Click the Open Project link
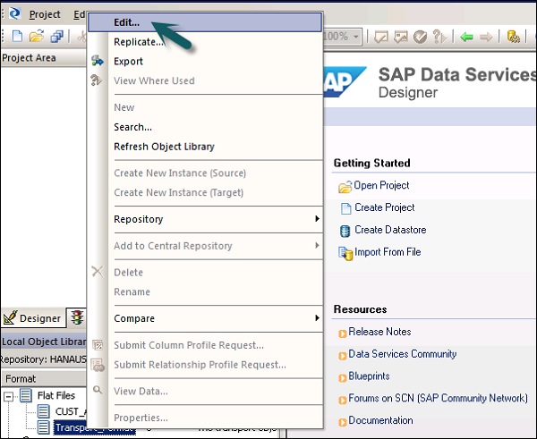537x439 pixels. click(381, 186)
